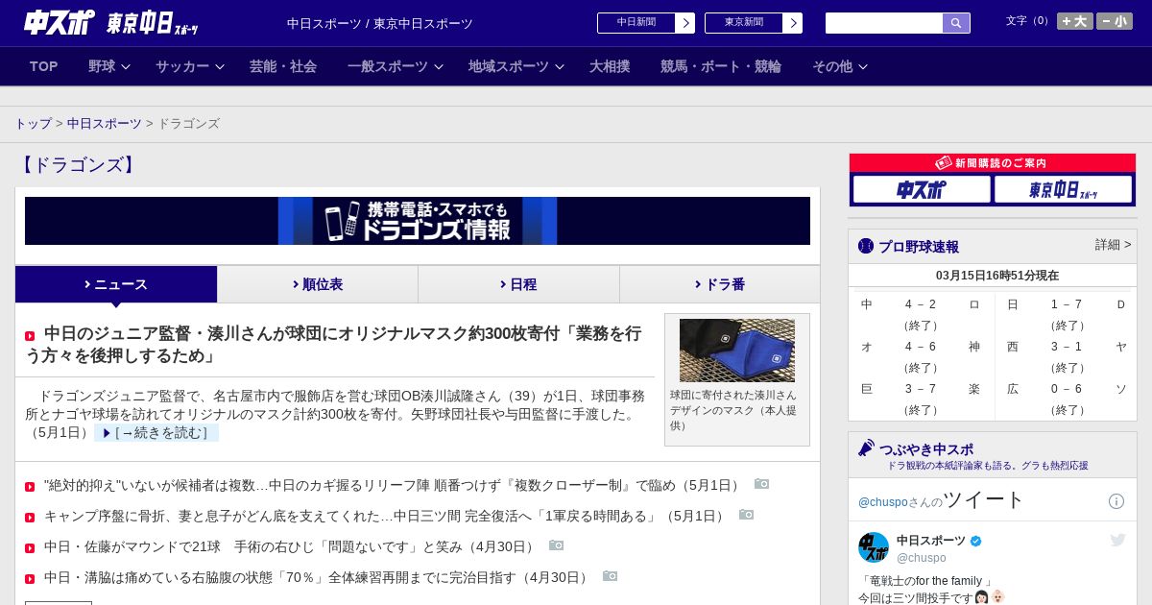Open 芸能・社会 navigation item

point(283,66)
